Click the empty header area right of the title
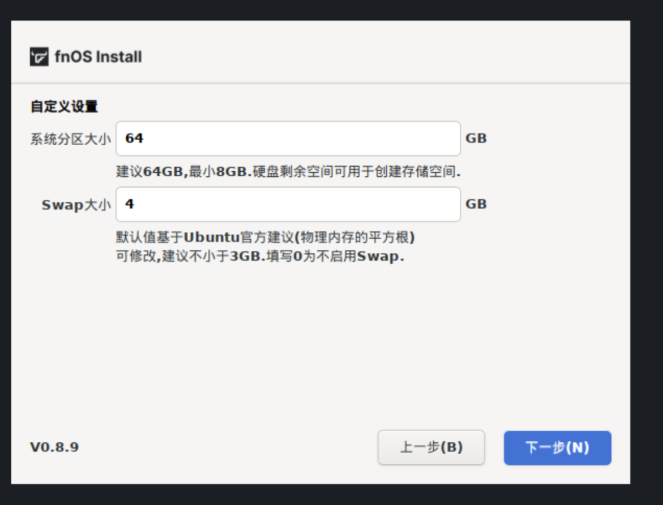Viewport: 663px width, 505px height. pyautogui.click(x=382, y=54)
